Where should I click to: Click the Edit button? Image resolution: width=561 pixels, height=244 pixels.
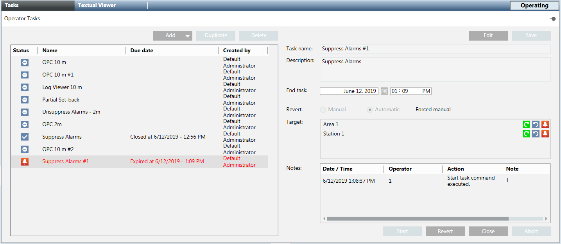click(x=488, y=36)
